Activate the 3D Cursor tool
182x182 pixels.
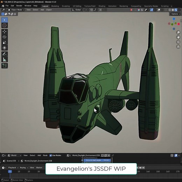pos(5,25)
